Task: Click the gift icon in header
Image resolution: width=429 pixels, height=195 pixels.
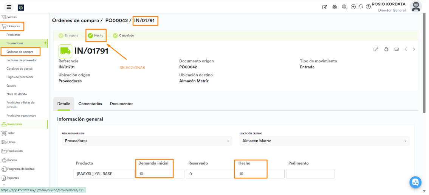Action: point(335,7)
